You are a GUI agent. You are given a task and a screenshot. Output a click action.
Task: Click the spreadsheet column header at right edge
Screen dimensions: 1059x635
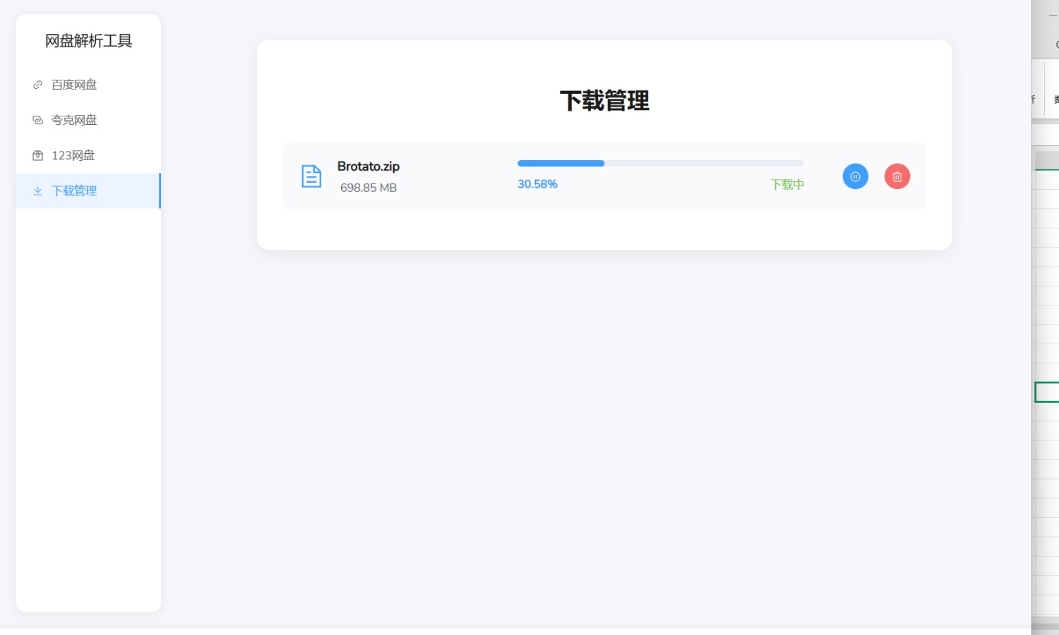click(1048, 160)
